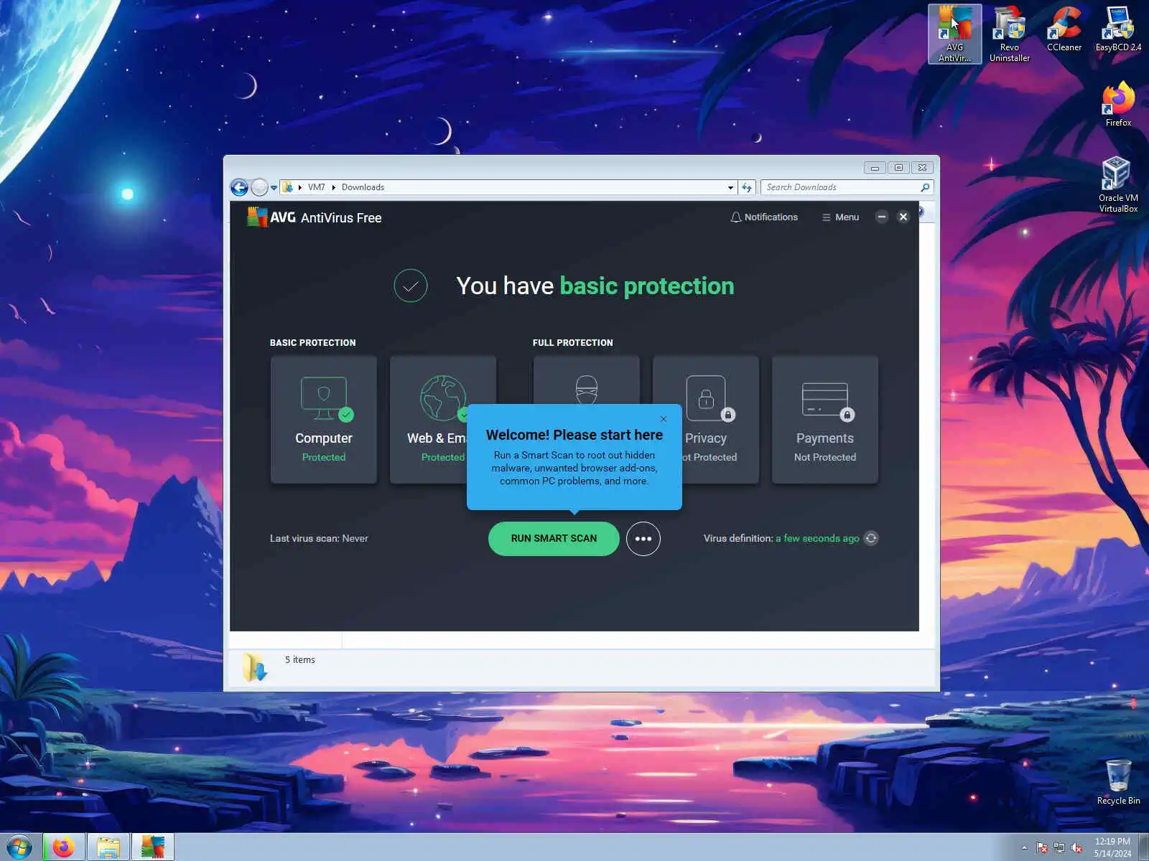The image size is (1149, 861).
Task: Click the AVG logo in header
Action: pyautogui.click(x=271, y=217)
